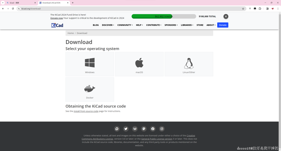Open browser extensions puzzle icon
This screenshot has width=281, height=151.
260,9
